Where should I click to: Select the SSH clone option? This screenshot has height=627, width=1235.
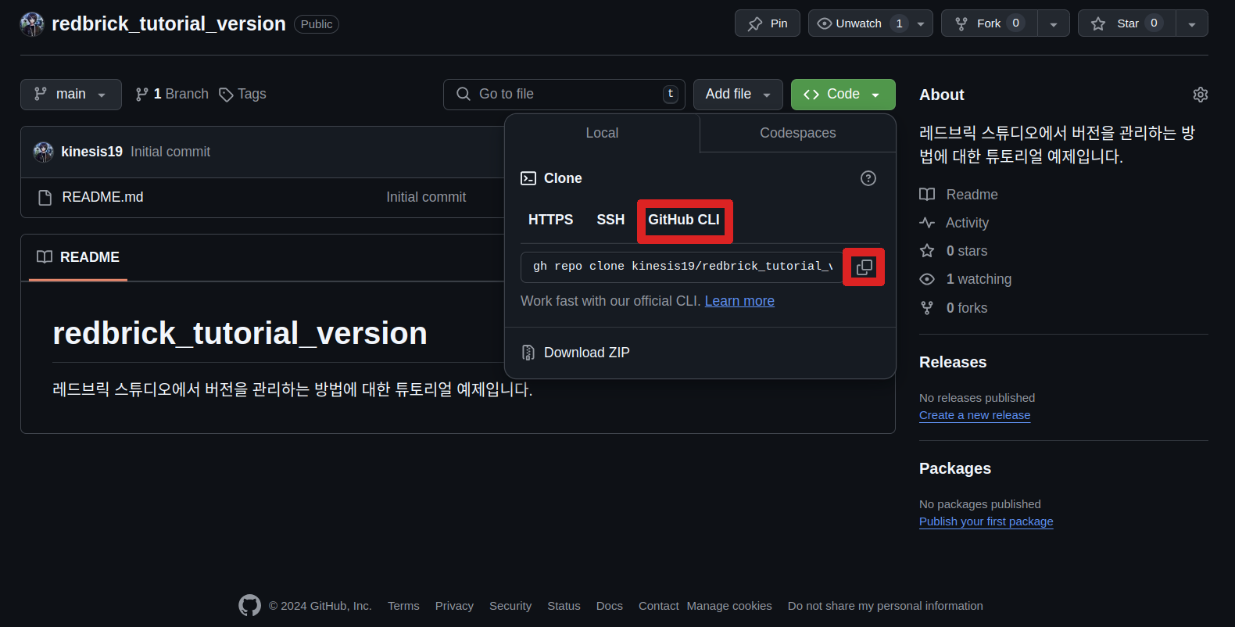coord(610,220)
